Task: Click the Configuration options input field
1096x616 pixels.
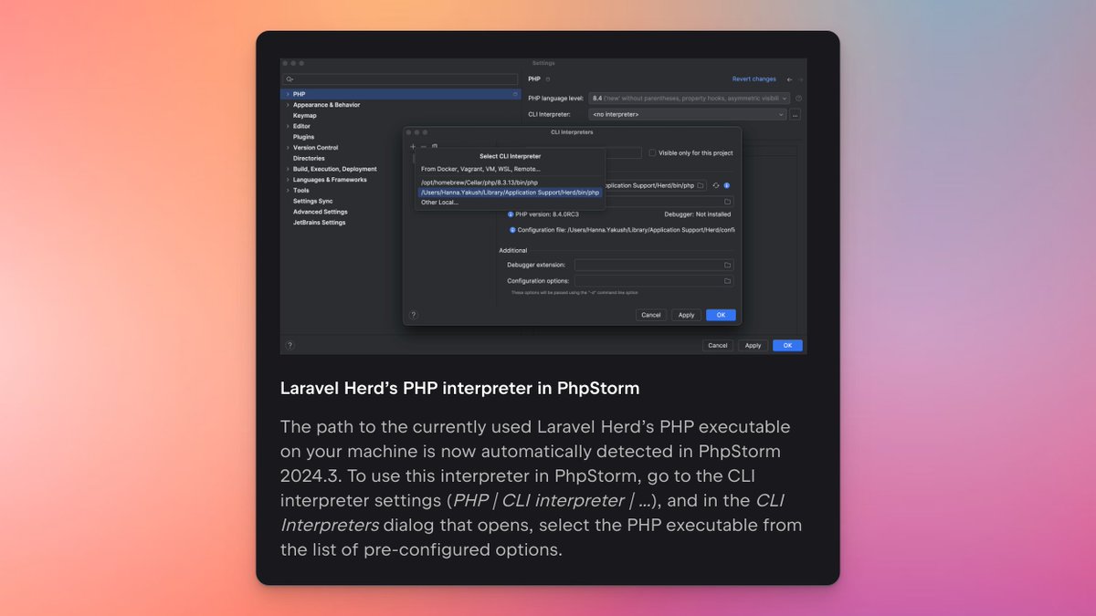Action: (x=653, y=281)
